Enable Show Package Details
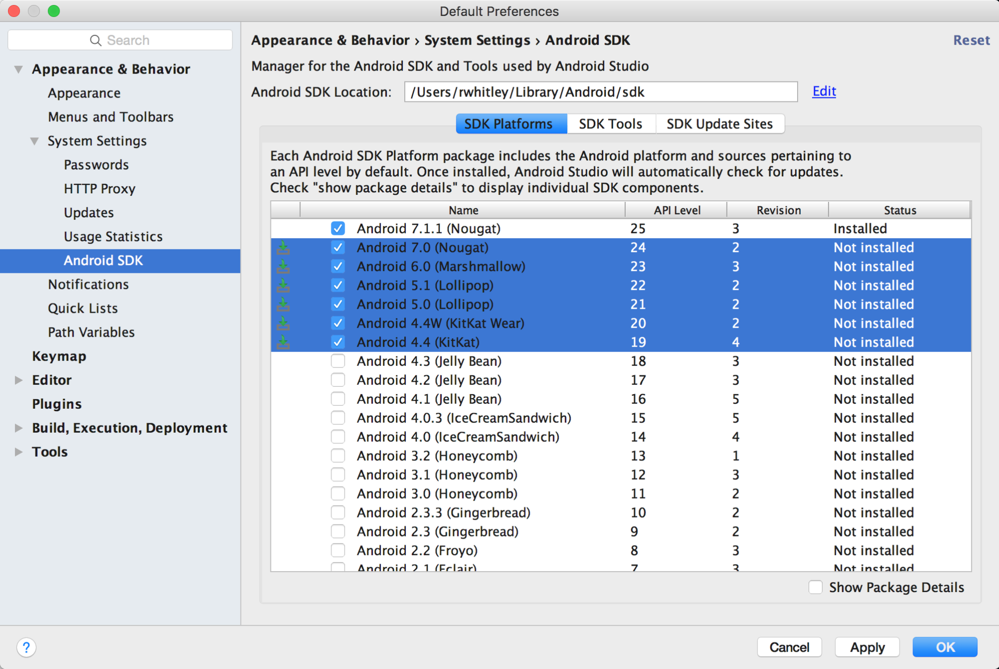 (x=816, y=587)
